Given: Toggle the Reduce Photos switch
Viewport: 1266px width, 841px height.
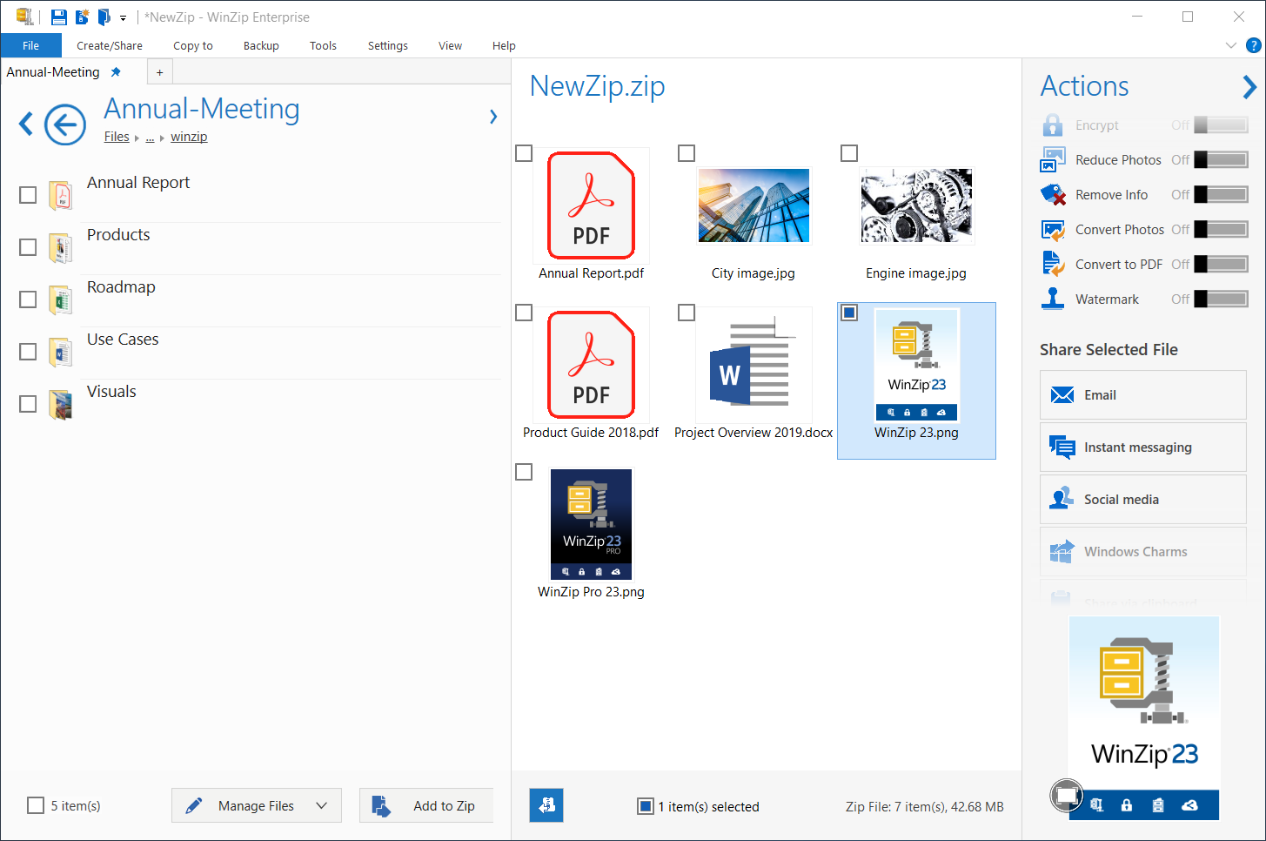Looking at the screenshot, I should tap(1221, 160).
